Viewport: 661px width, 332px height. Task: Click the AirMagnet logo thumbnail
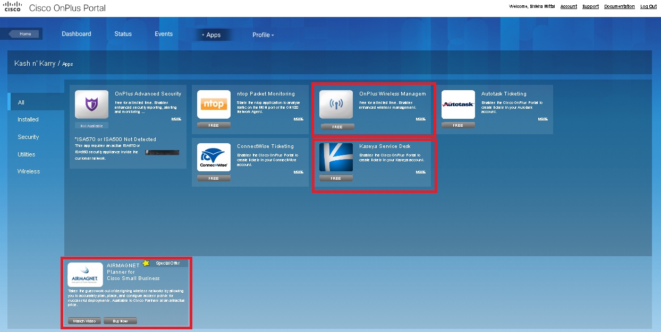point(86,275)
